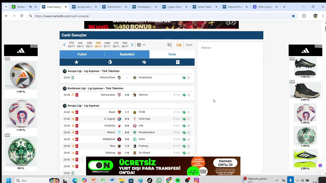This screenshot has height=183, width=326.
Task: Open the Panathinaikos team link
Action: coord(147,132)
